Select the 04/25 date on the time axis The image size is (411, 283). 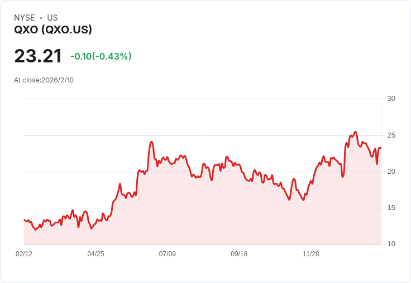95,254
